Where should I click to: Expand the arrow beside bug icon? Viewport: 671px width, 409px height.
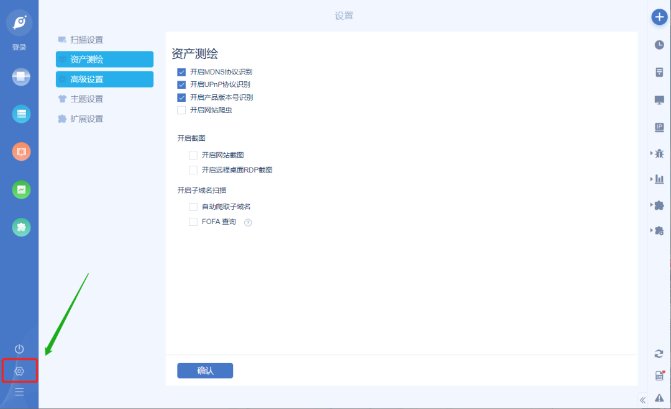coord(651,153)
